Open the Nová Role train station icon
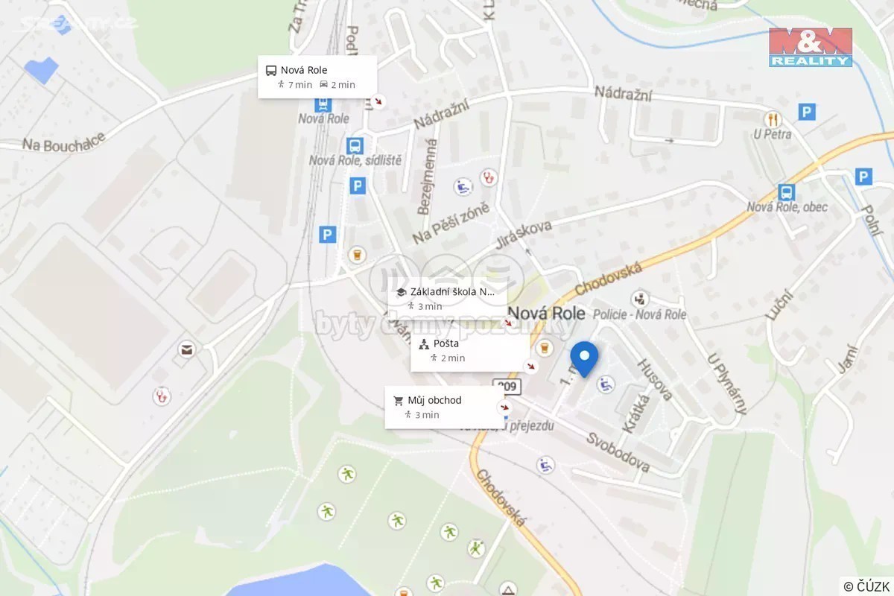This screenshot has width=894, height=596. [323, 104]
